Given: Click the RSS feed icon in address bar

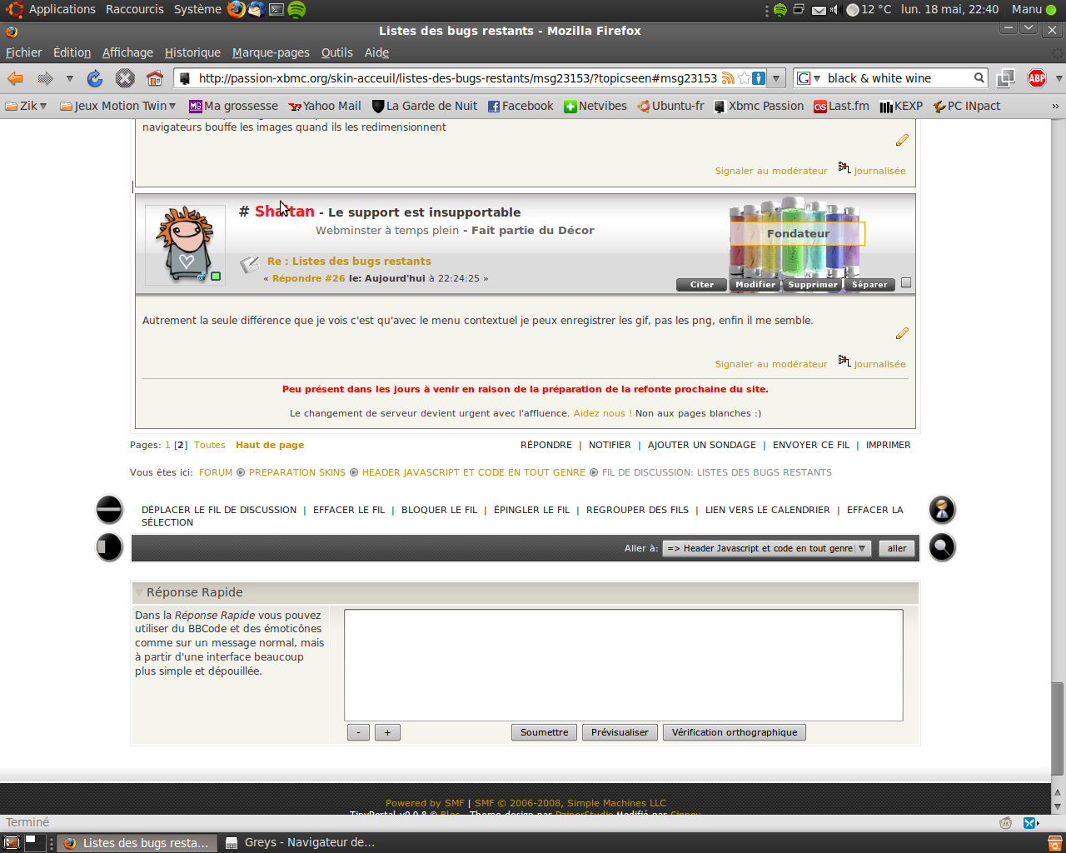Looking at the screenshot, I should pos(728,78).
